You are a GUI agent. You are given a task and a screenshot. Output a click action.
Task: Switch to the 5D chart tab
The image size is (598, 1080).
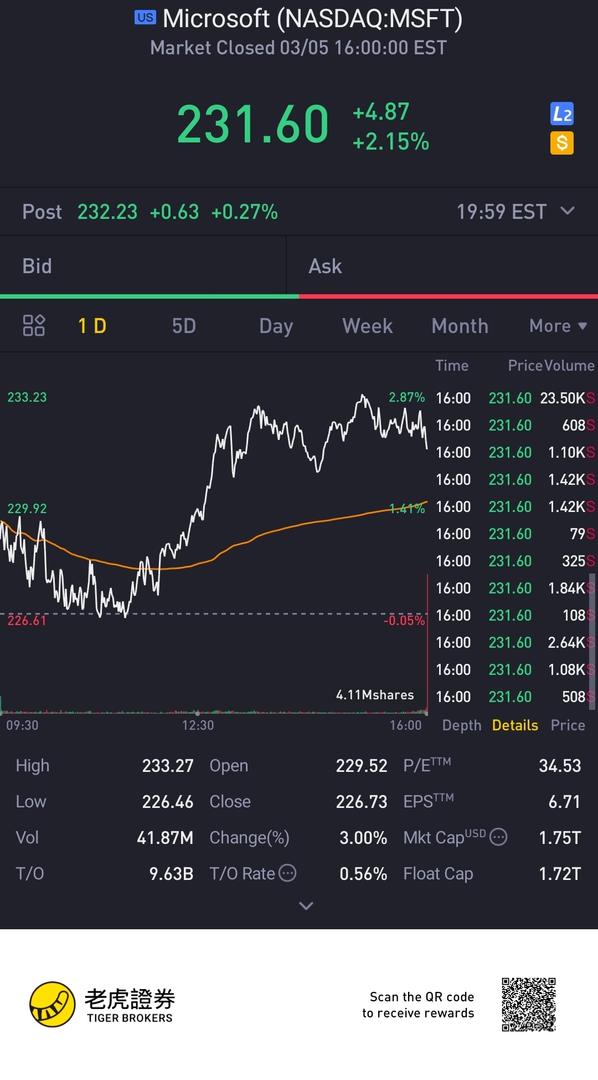(x=184, y=326)
